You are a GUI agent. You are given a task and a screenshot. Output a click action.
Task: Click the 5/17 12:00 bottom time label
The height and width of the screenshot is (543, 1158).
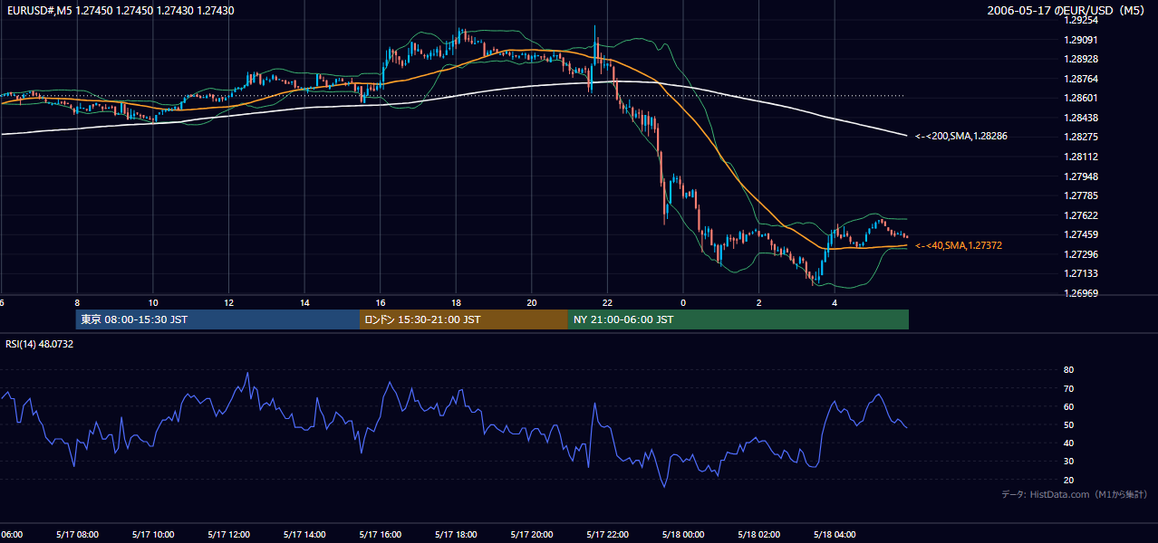(228, 534)
